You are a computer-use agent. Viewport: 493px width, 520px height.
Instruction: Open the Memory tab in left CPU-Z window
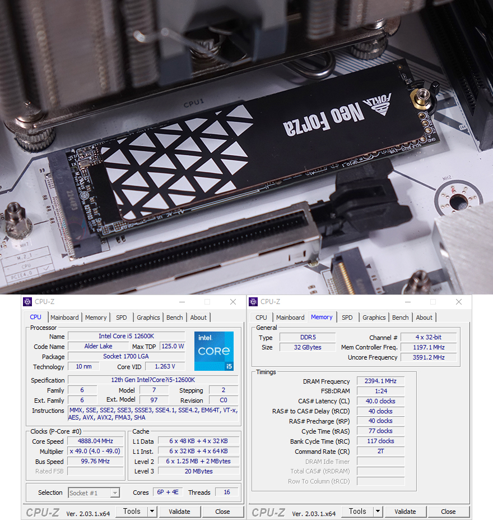(x=96, y=317)
